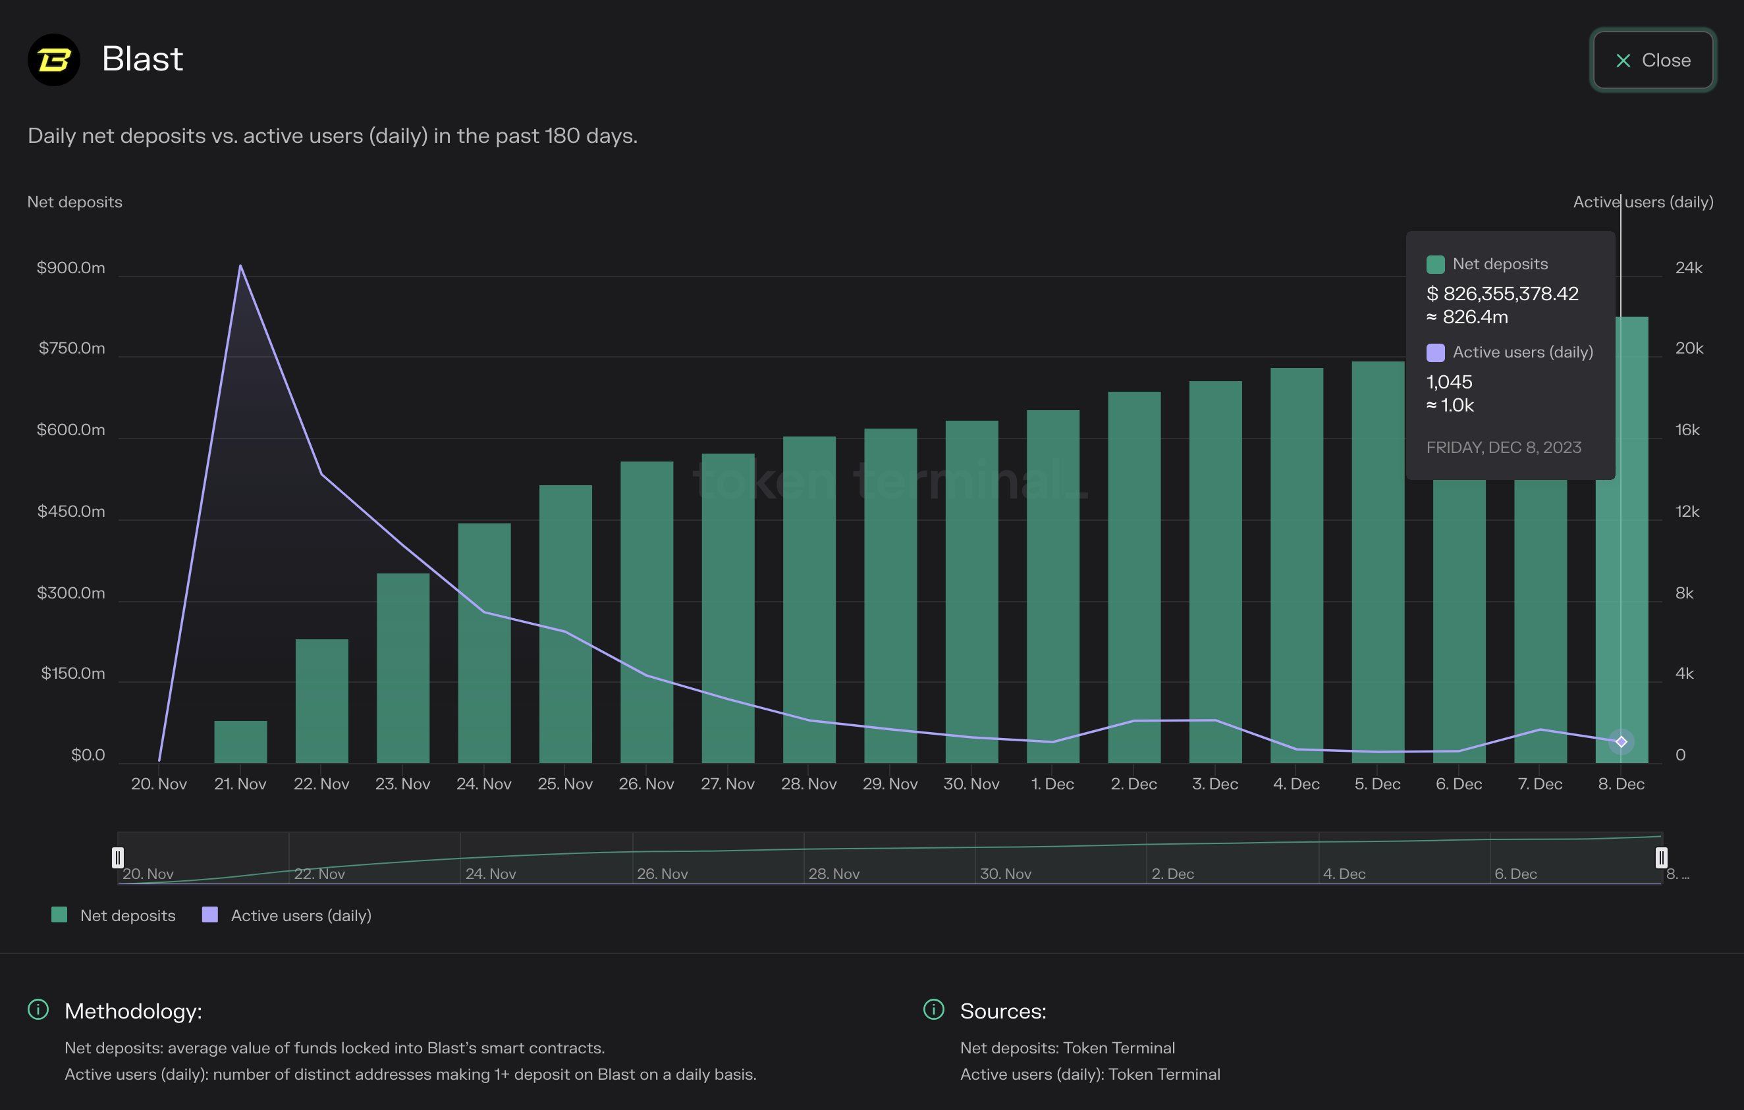Image resolution: width=1744 pixels, height=1110 pixels.
Task: Click the 4. Dec label in range navigator
Action: coord(1344,874)
